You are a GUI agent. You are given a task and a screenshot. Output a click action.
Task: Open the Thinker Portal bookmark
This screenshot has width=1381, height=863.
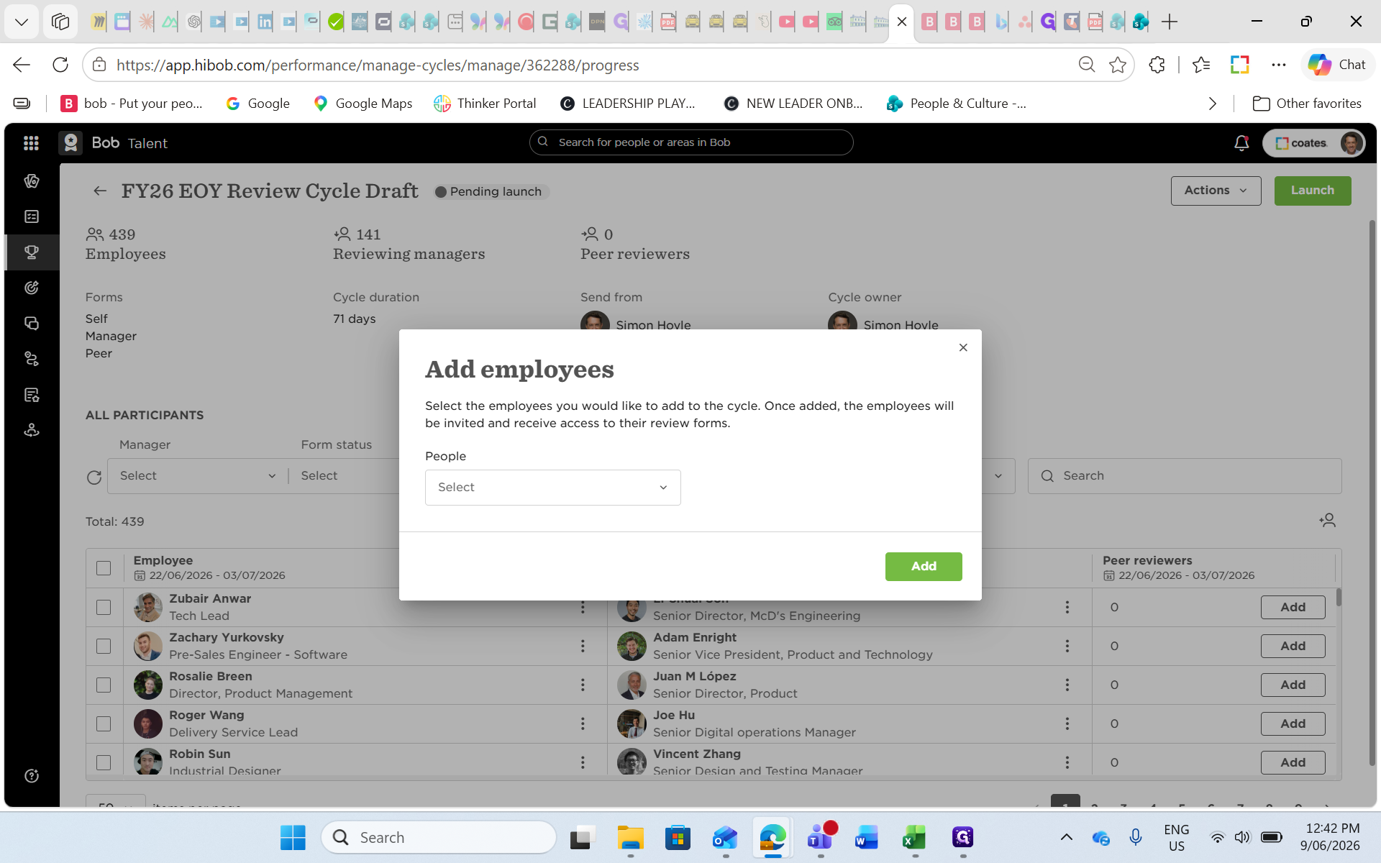[485, 104]
